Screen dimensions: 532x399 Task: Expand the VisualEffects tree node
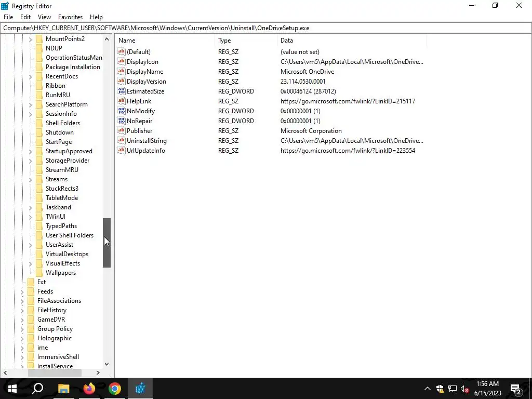30,263
